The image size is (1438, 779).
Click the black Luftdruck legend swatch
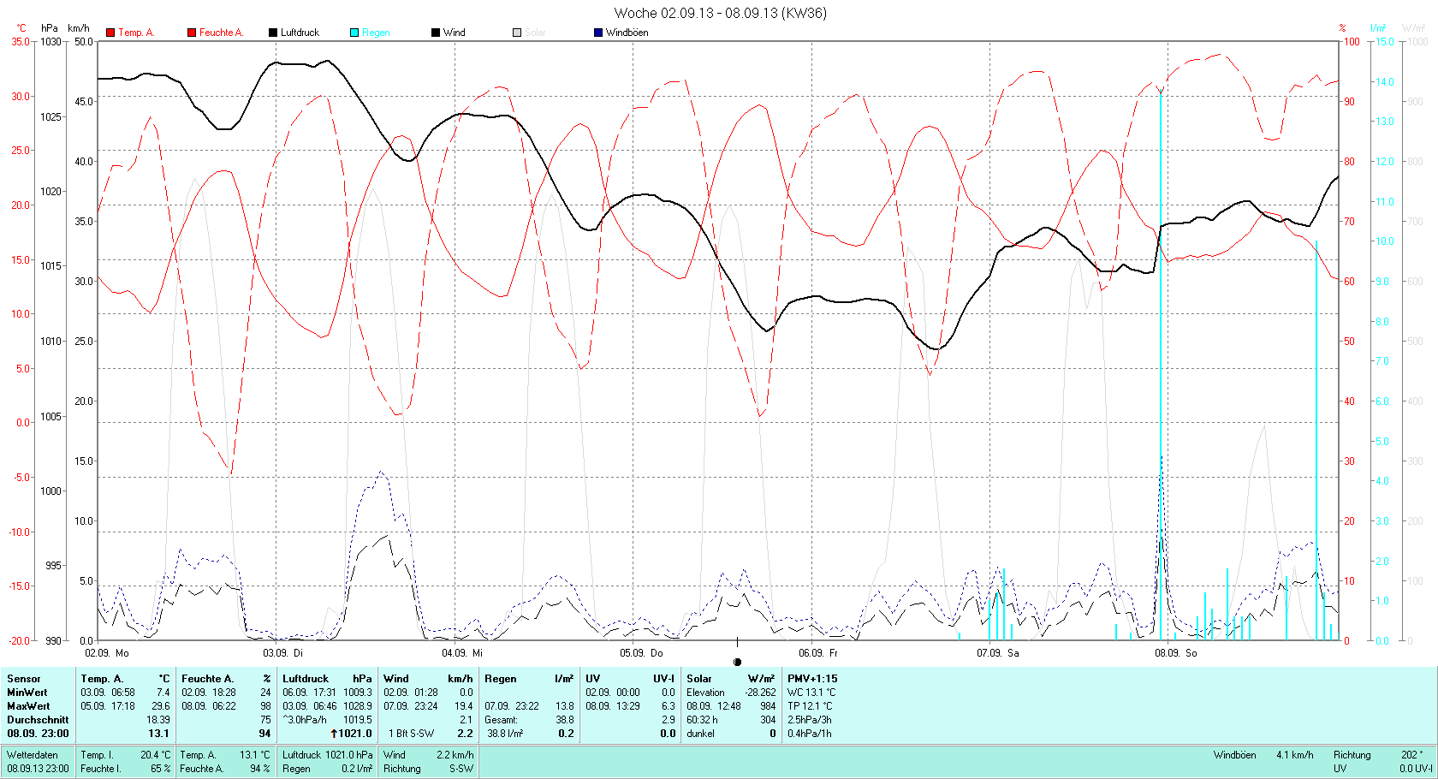pyautogui.click(x=273, y=33)
